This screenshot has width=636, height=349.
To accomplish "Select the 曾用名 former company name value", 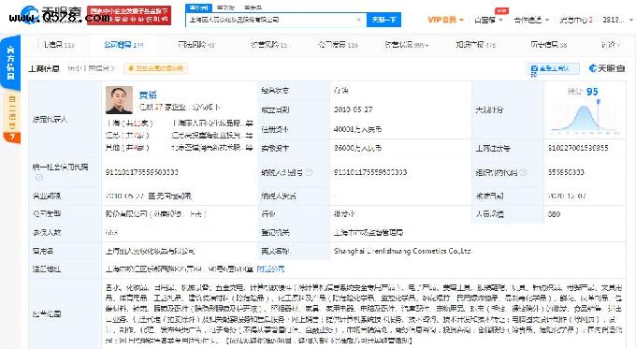I will pyautogui.click(x=150, y=251).
